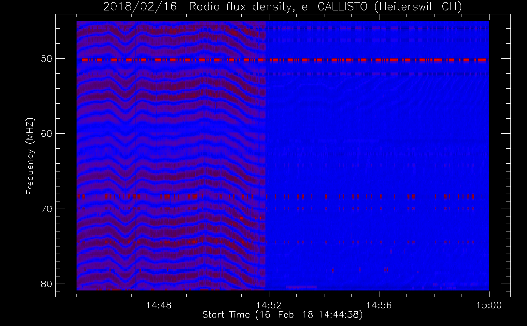Click the '14:48' time tick label
The height and width of the screenshot is (326, 527).
coord(159,305)
